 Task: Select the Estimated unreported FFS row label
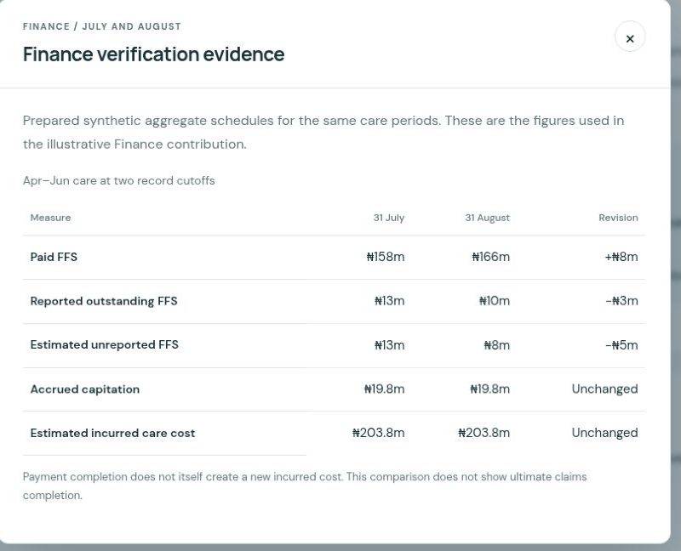click(x=104, y=345)
